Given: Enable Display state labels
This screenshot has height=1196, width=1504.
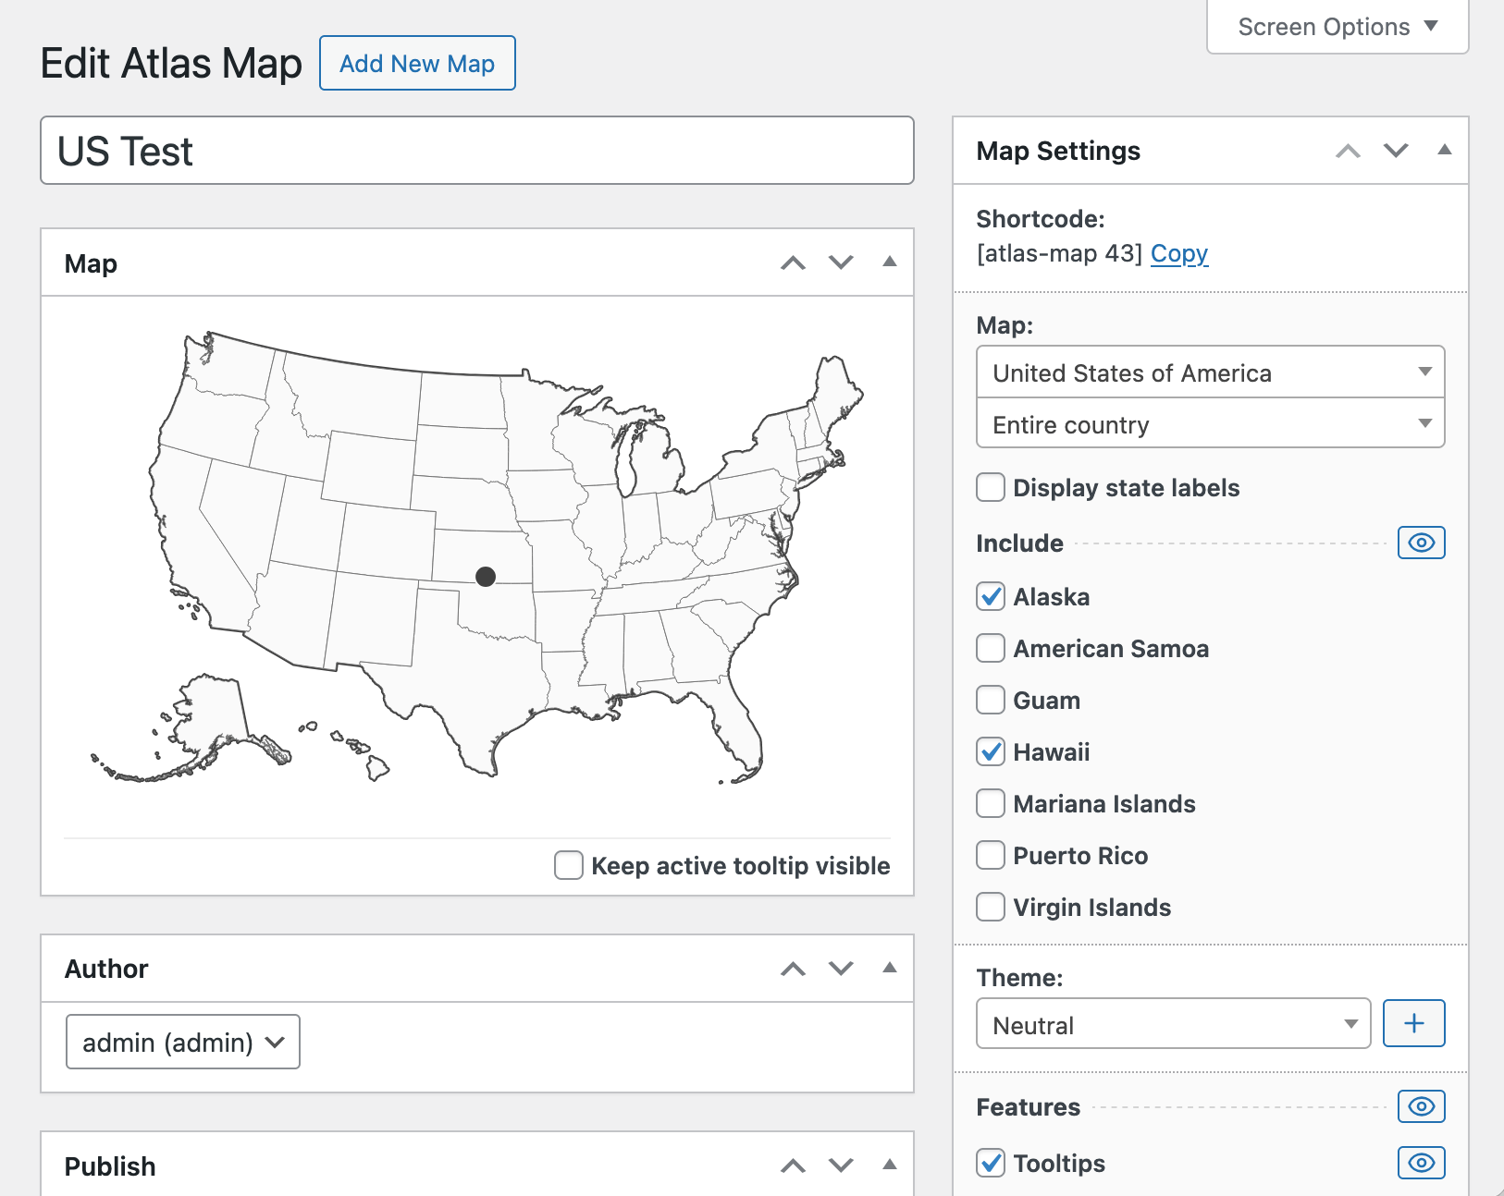Looking at the screenshot, I should pos(991,488).
